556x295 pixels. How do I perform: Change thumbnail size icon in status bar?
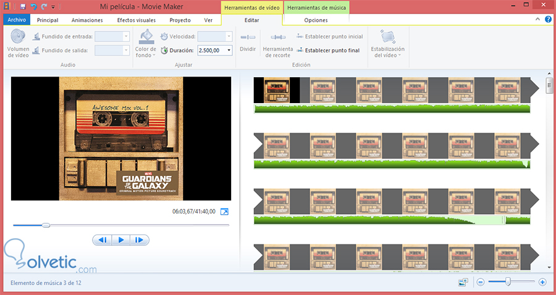tap(463, 282)
